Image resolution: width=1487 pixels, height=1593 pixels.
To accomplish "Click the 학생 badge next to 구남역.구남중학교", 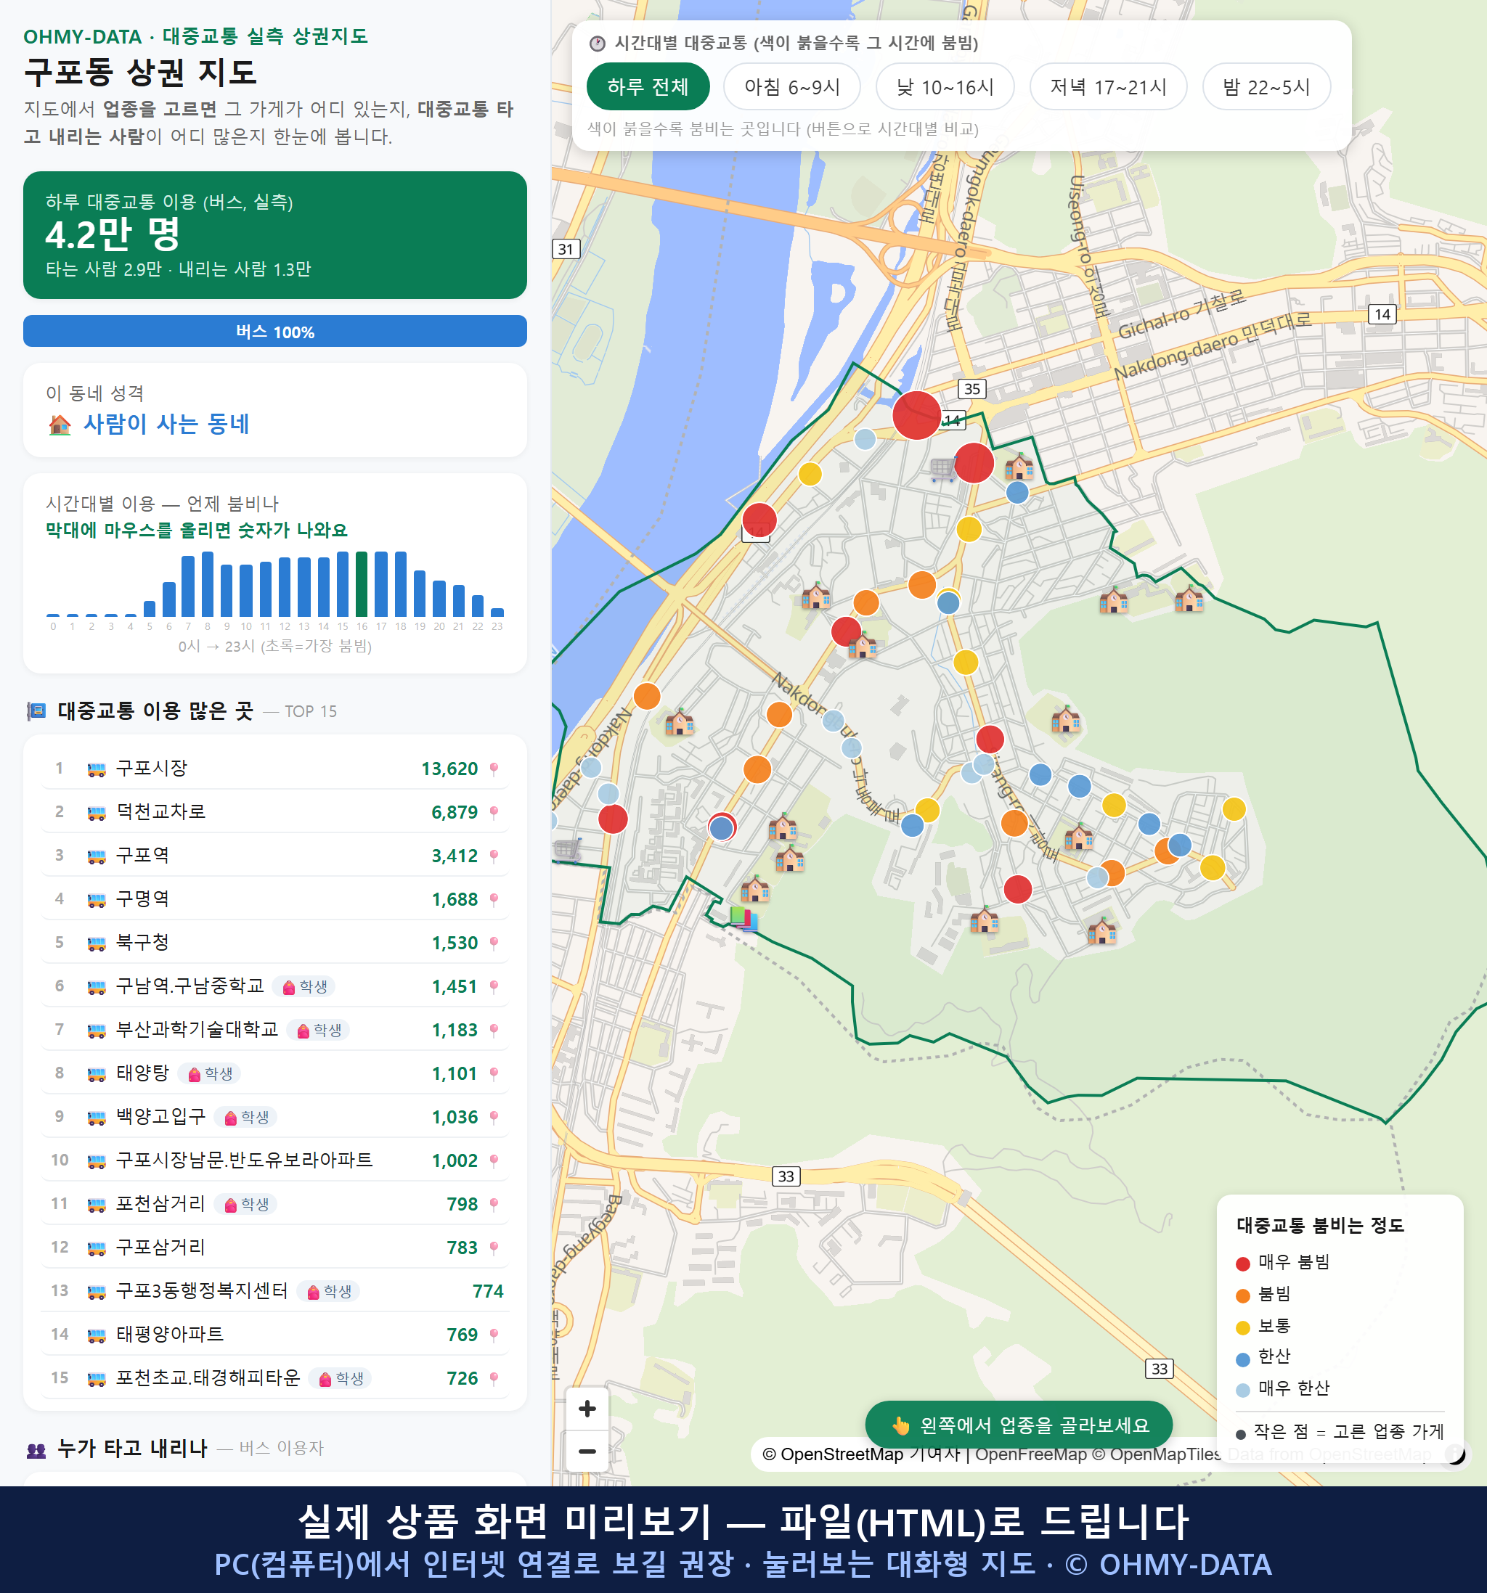I will pos(303,986).
